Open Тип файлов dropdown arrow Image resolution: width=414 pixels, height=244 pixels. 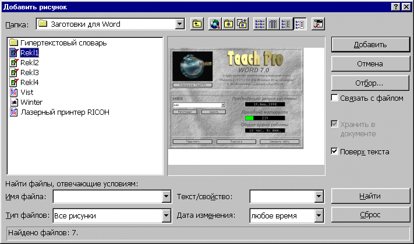[166, 215]
